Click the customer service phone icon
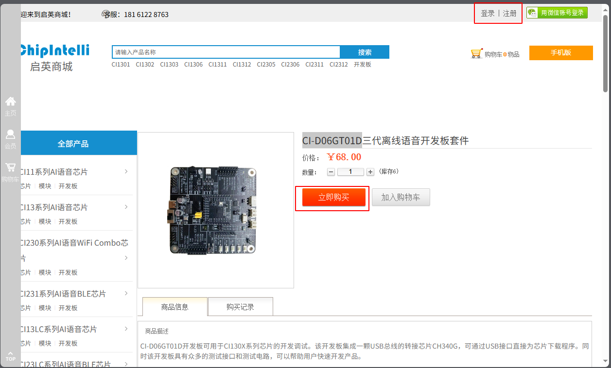The image size is (611, 368). (x=106, y=14)
